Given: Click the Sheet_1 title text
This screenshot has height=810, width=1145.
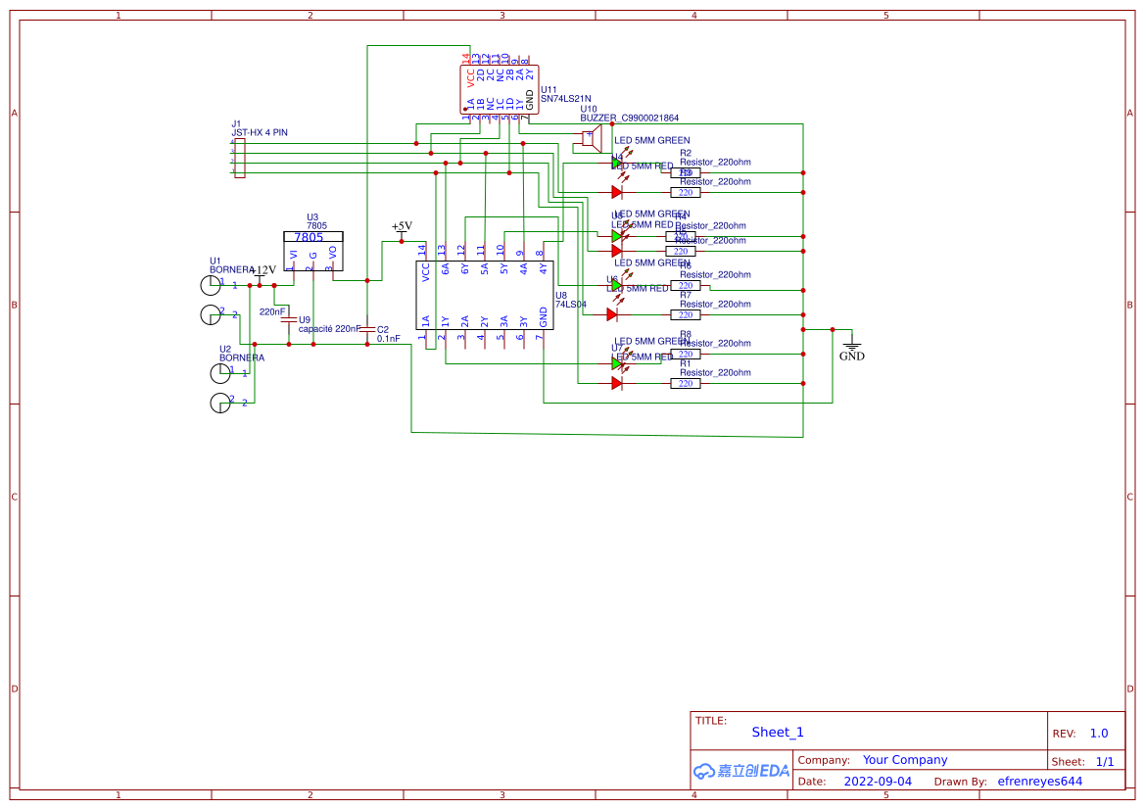Looking at the screenshot, I should 777,733.
